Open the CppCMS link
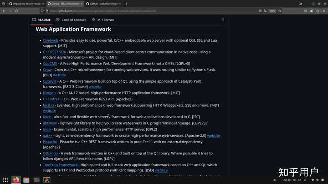This screenshot has height=184, width=328. click(x=50, y=64)
